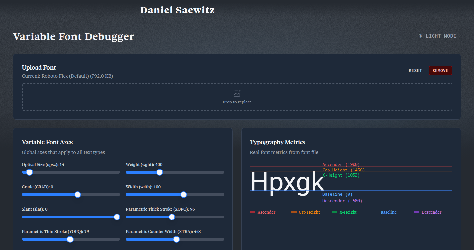Adjust the Parametric Thin Stroke (YOPQ) slider
This screenshot has height=250, width=474.
(71, 239)
